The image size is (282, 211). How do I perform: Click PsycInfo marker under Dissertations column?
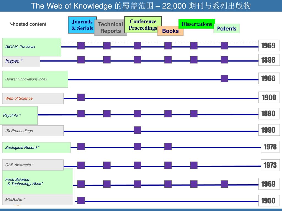click(194, 114)
